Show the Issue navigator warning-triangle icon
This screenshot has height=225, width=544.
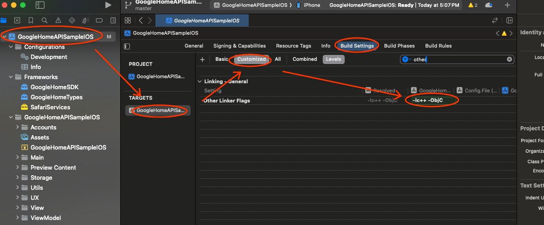58,21
